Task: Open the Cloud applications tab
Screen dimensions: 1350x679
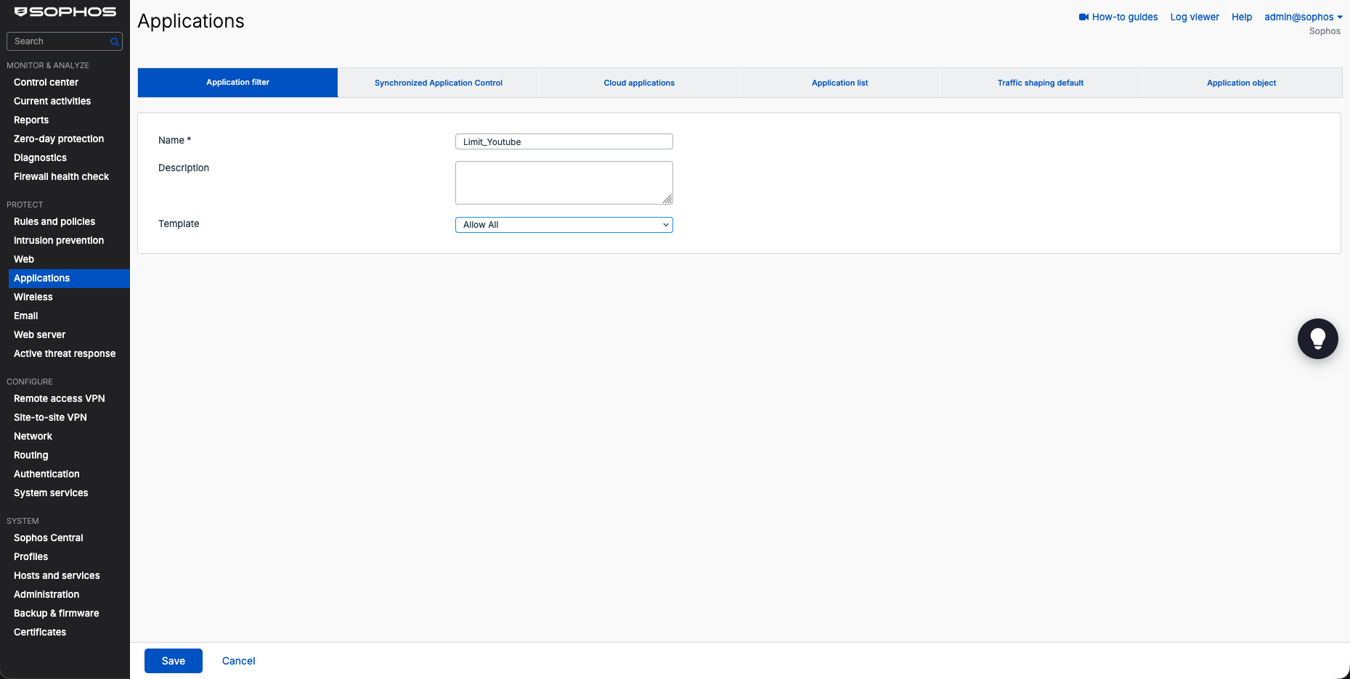Action: (639, 83)
